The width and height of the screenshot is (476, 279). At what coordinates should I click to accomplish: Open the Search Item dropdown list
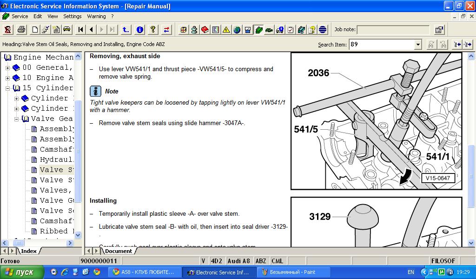point(418,45)
